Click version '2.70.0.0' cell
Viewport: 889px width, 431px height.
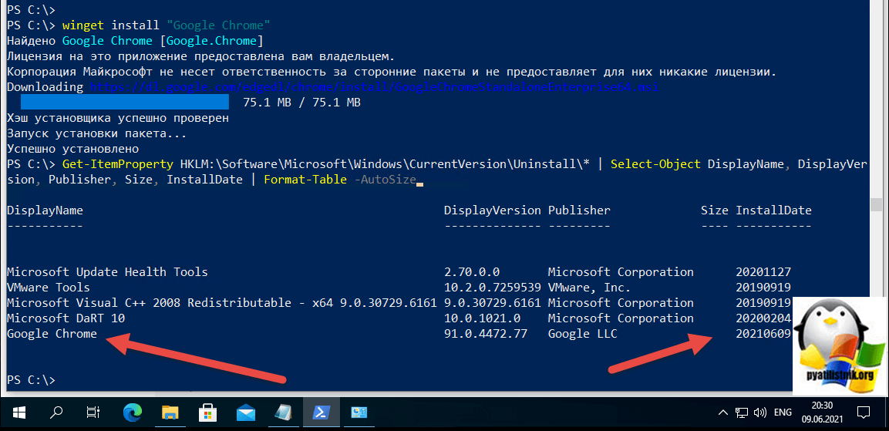click(472, 272)
